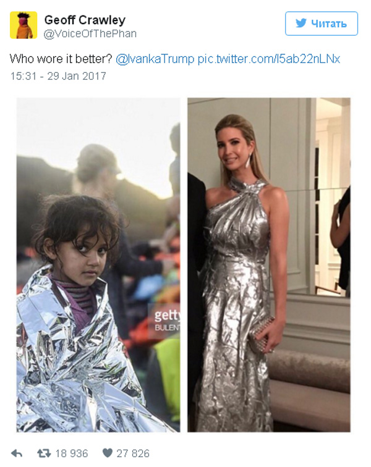Screen dimensions: 371x467
Task: Click the BULENT credit text on the left photo
Action: [x=168, y=327]
